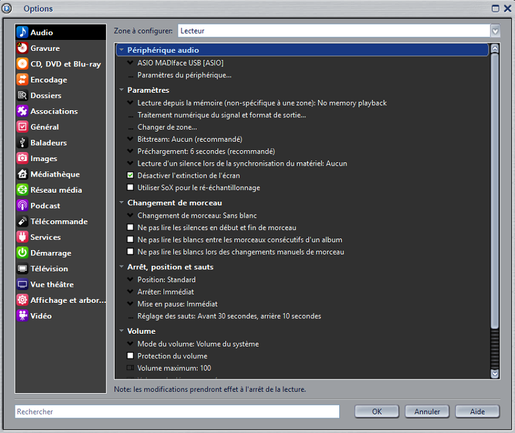515x433 pixels.
Task: Open the Télévision TV icon
Action: [x=23, y=269]
